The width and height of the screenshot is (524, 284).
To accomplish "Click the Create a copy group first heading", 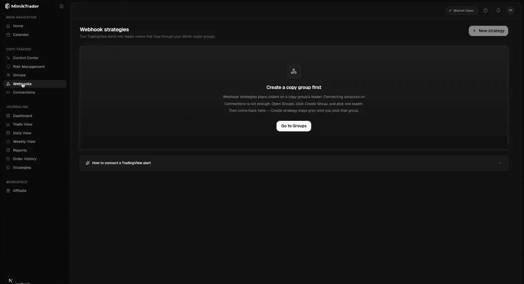I will pyautogui.click(x=294, y=87).
